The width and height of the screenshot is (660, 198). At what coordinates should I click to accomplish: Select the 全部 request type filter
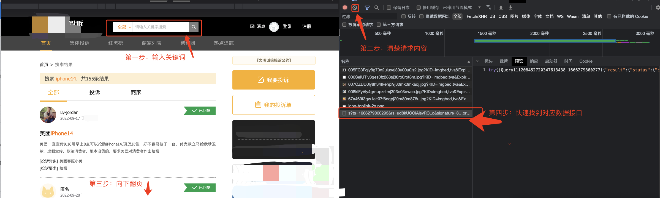click(457, 16)
